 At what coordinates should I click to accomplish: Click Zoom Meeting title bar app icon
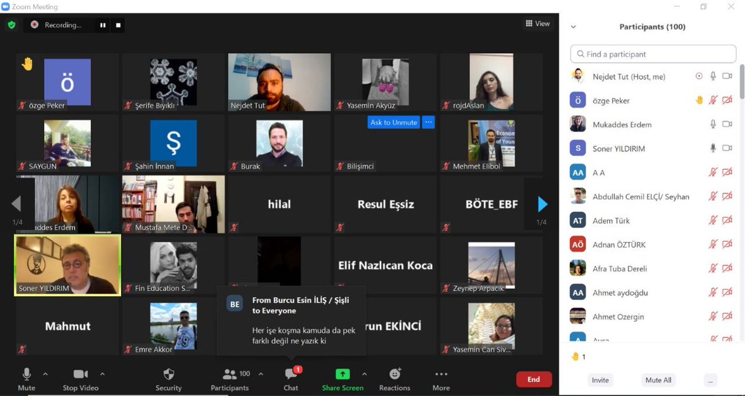coord(5,7)
